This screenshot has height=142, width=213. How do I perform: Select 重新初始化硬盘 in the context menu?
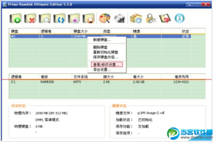106,52
